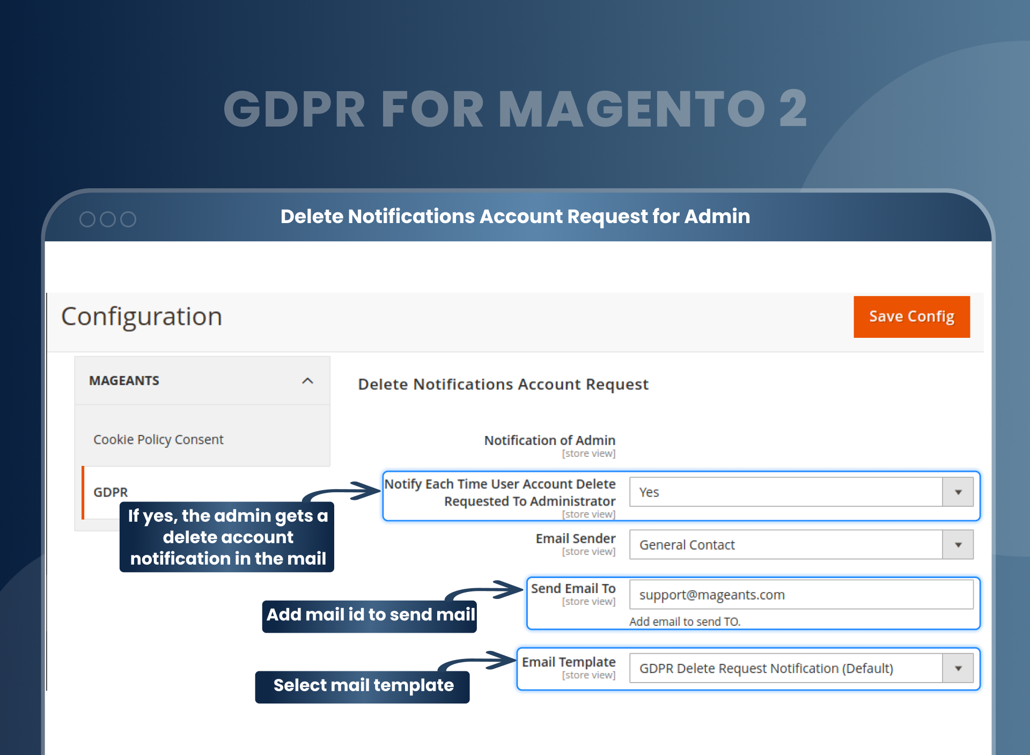Select the GDPR menu item
The image size is (1030, 755).
pyautogui.click(x=111, y=492)
